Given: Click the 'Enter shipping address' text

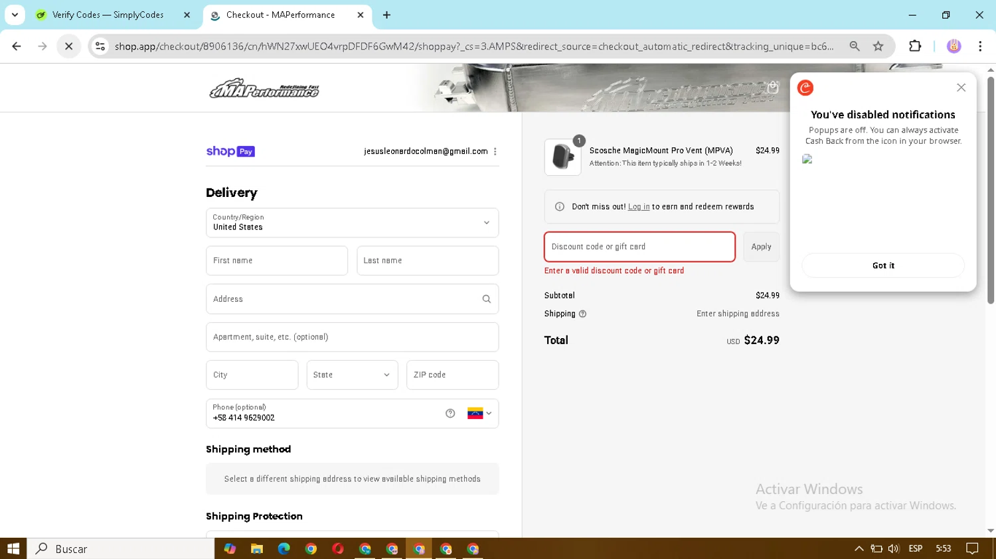Looking at the screenshot, I should pyautogui.click(x=738, y=314).
